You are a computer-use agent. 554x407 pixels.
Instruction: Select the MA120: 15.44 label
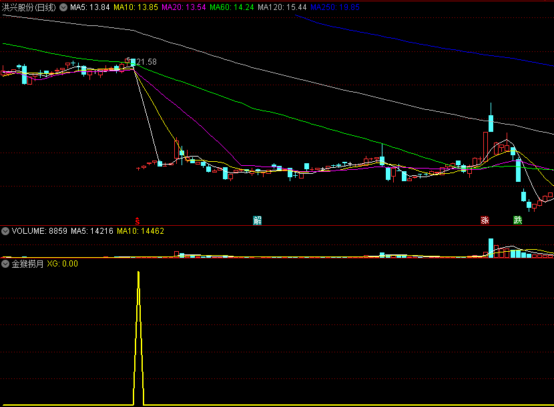click(x=282, y=7)
